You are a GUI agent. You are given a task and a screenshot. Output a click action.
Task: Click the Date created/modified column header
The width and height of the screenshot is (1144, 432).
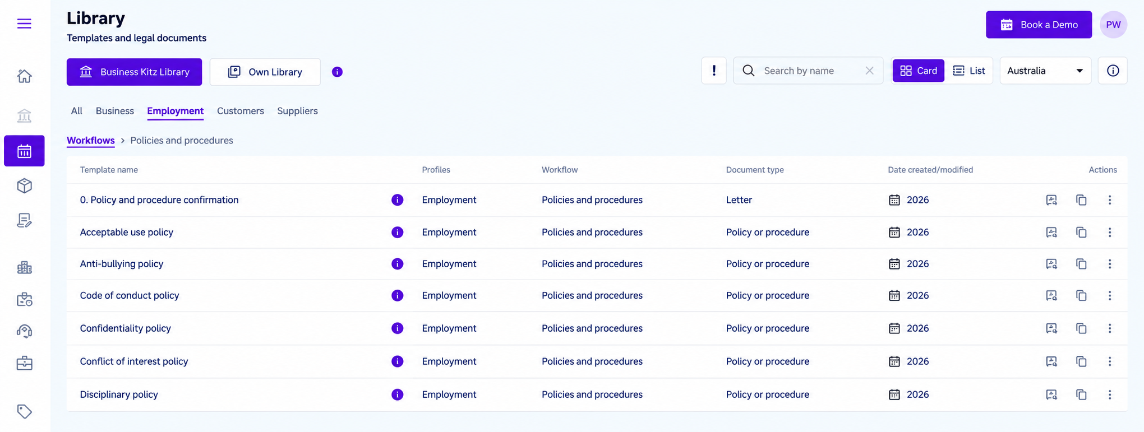tap(930, 170)
